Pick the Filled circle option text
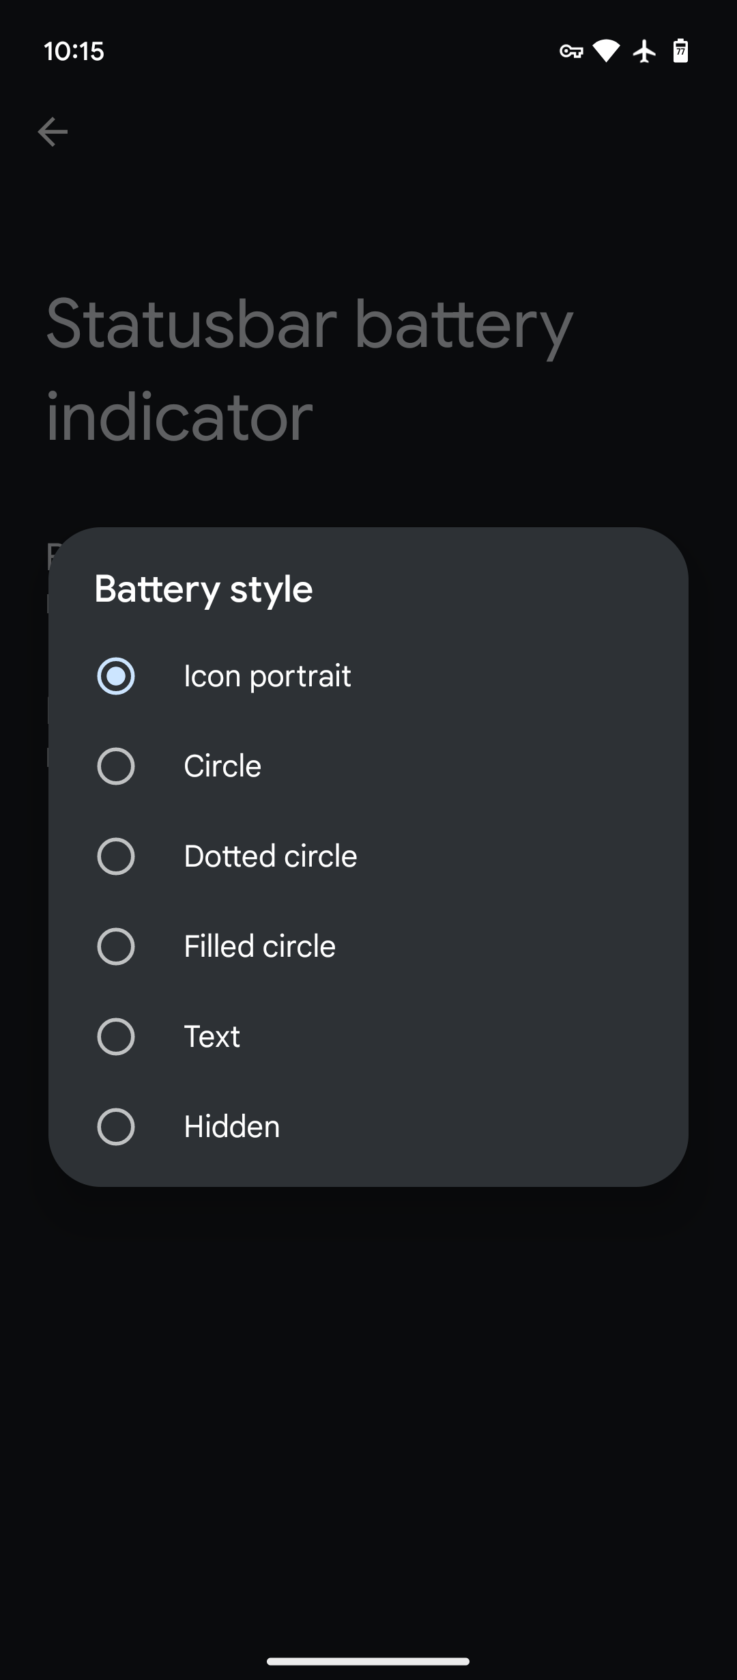737x1680 pixels. pyautogui.click(x=259, y=947)
